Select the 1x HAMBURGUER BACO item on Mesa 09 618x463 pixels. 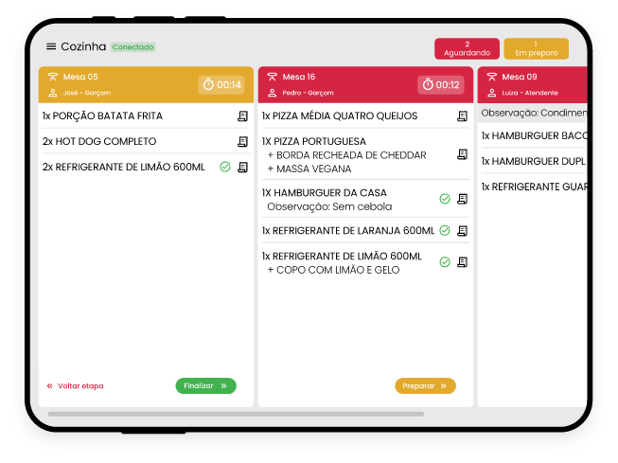pyautogui.click(x=534, y=136)
